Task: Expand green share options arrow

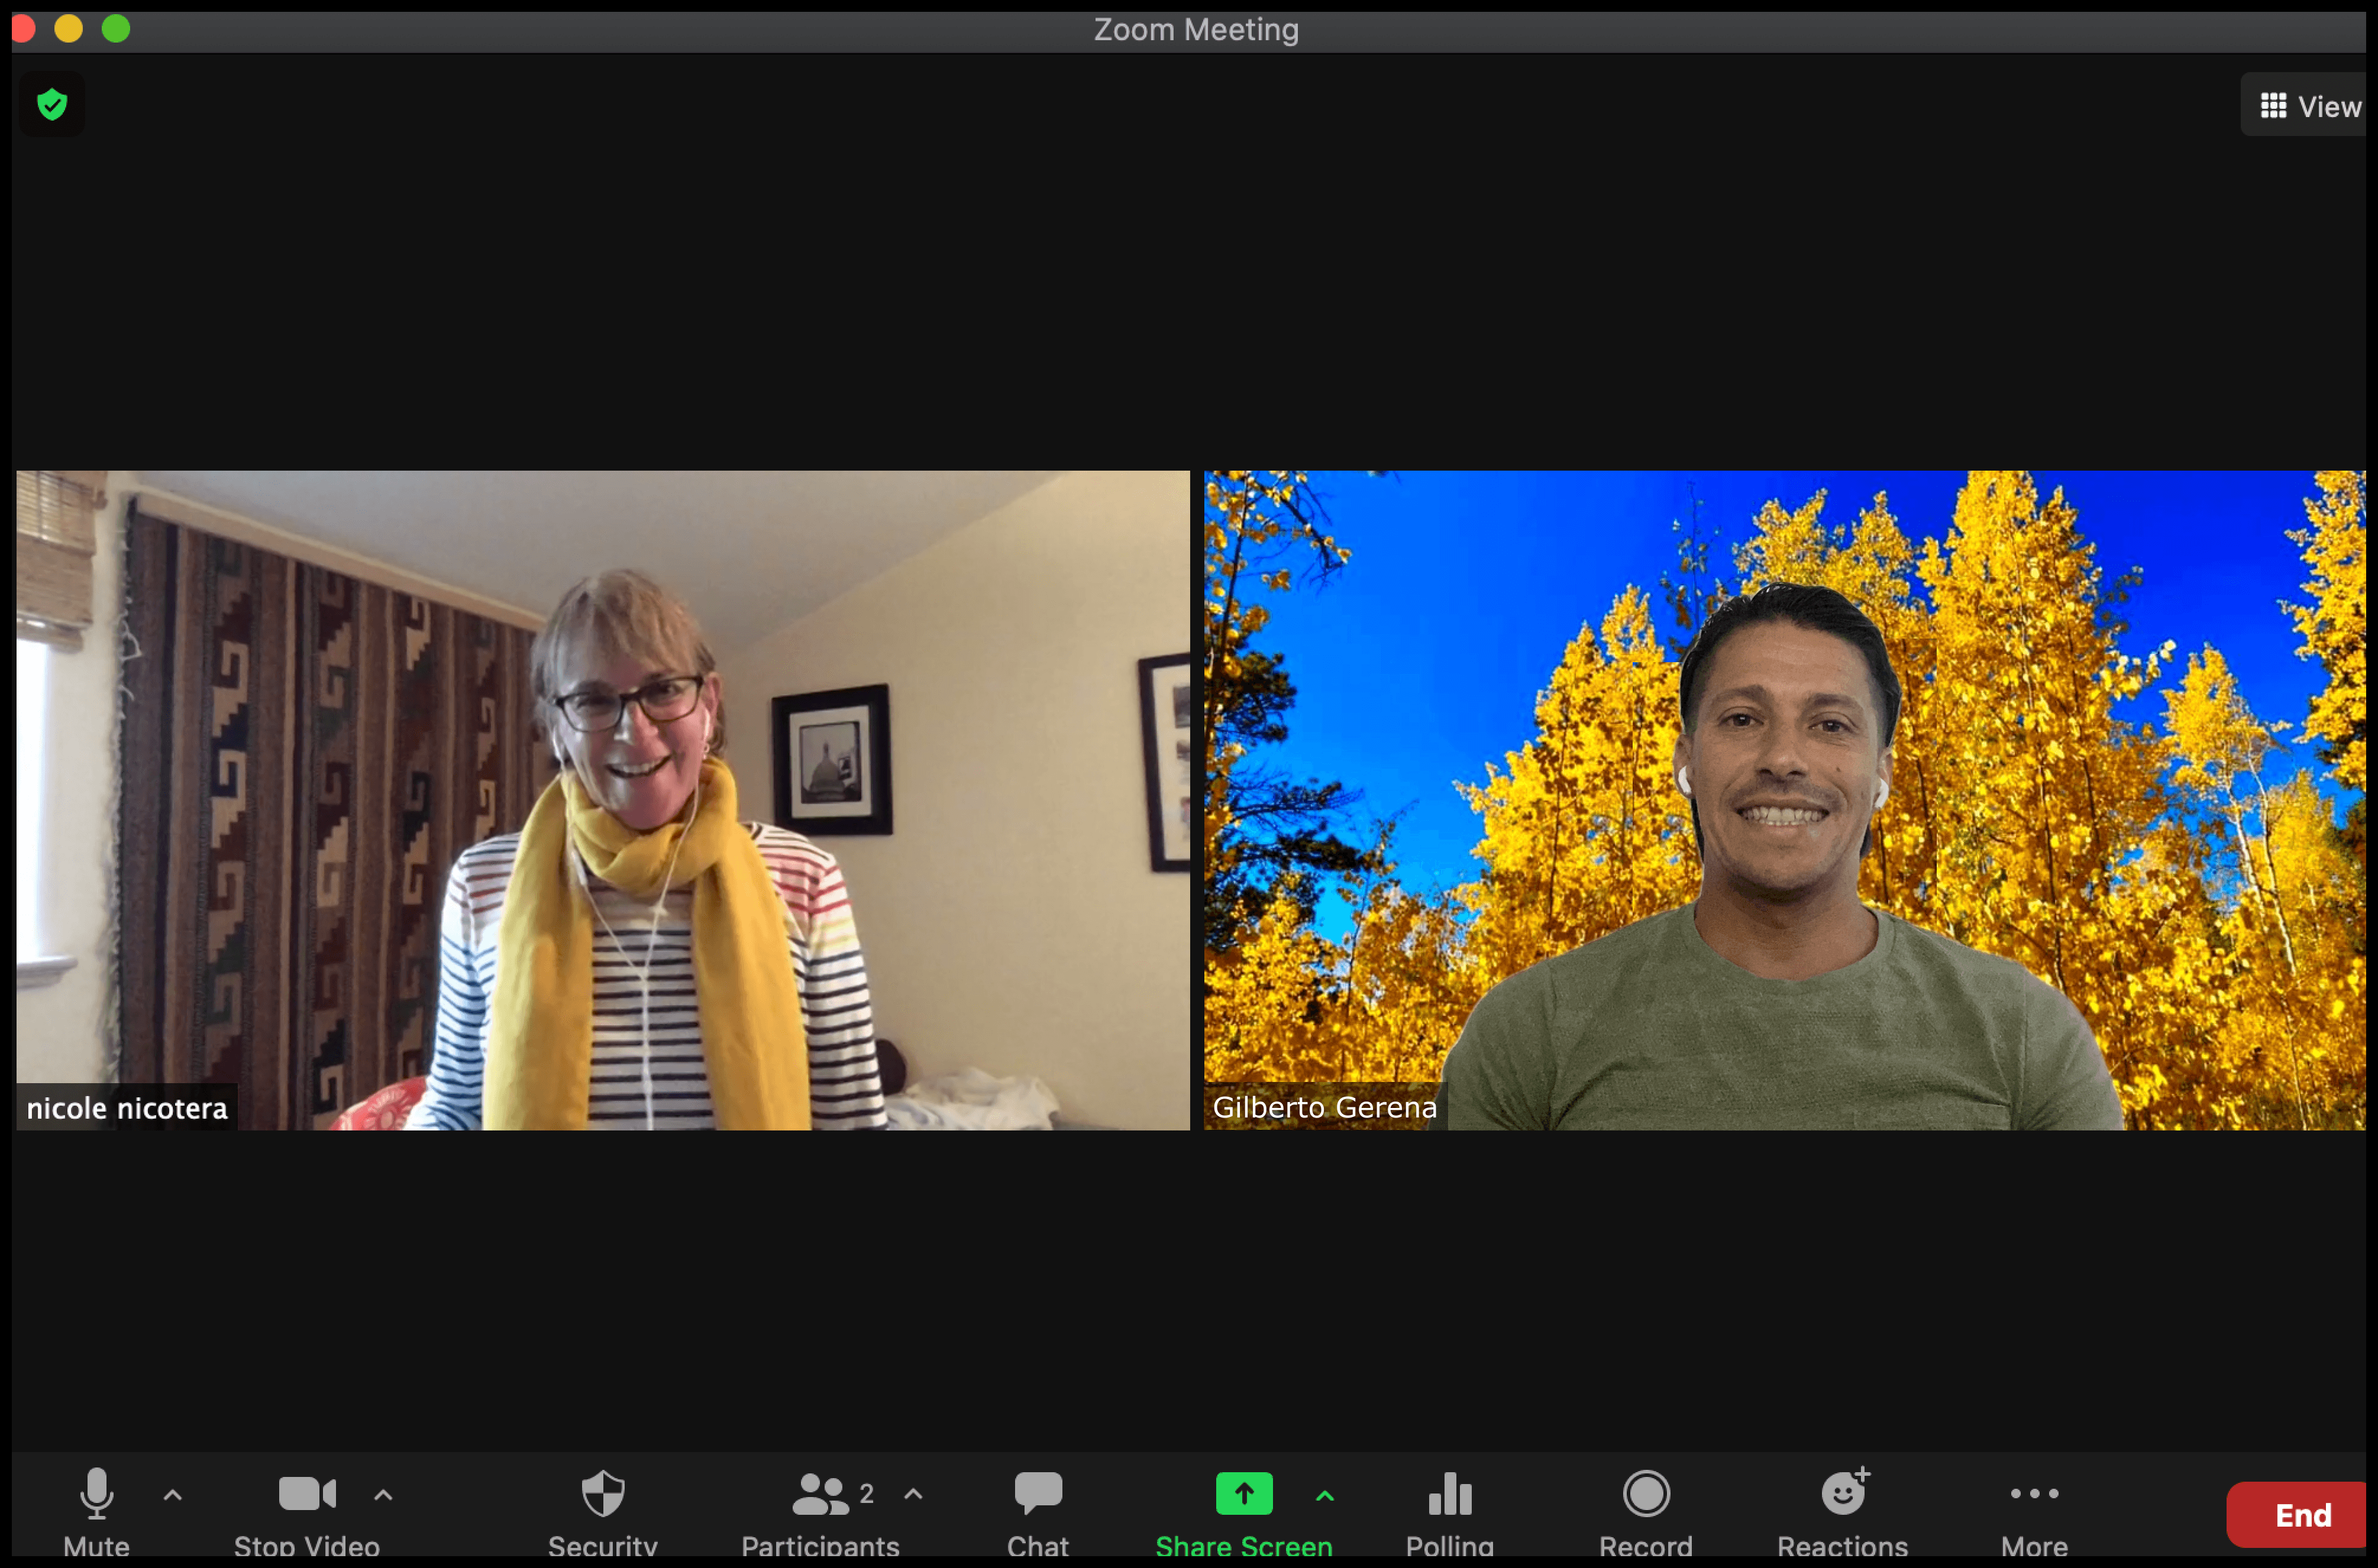Action: (x=1324, y=1496)
